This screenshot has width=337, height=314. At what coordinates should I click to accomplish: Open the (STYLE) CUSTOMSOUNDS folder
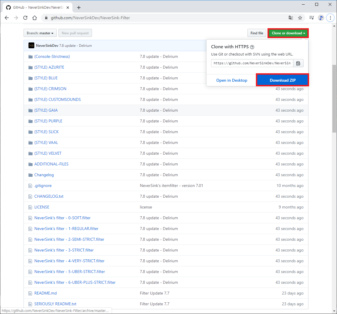(58, 99)
